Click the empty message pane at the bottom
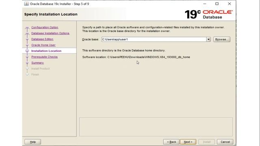This screenshot has height=146, width=260. click(156, 127)
